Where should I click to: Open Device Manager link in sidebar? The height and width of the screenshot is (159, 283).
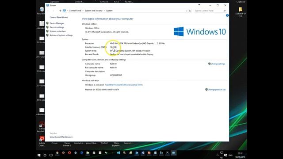pyautogui.click(x=57, y=23)
